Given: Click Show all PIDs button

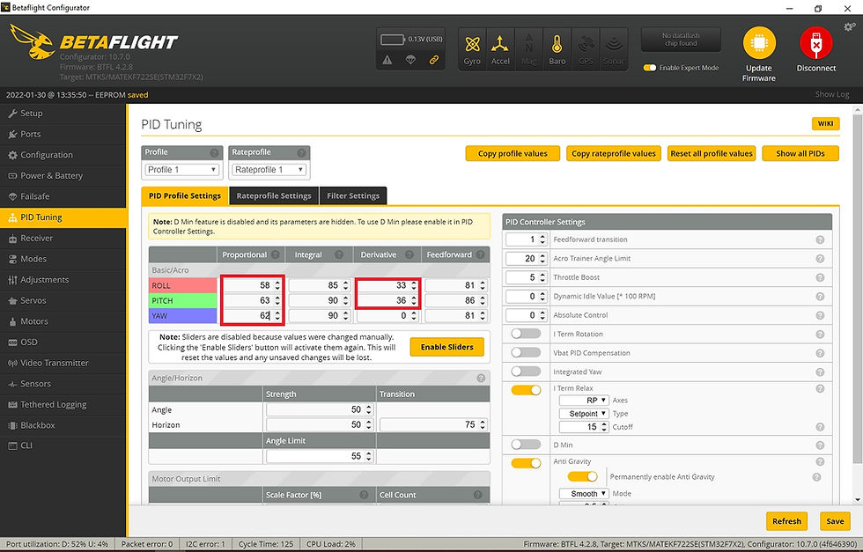Looking at the screenshot, I should pyautogui.click(x=800, y=153).
